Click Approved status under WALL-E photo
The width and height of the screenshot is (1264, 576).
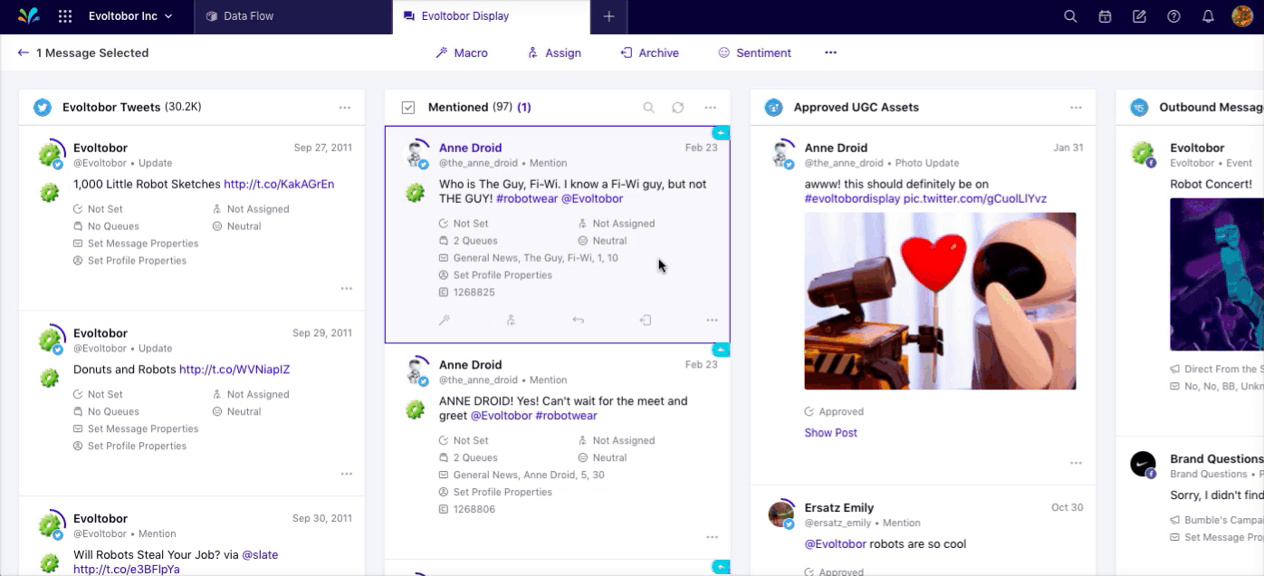(x=834, y=411)
